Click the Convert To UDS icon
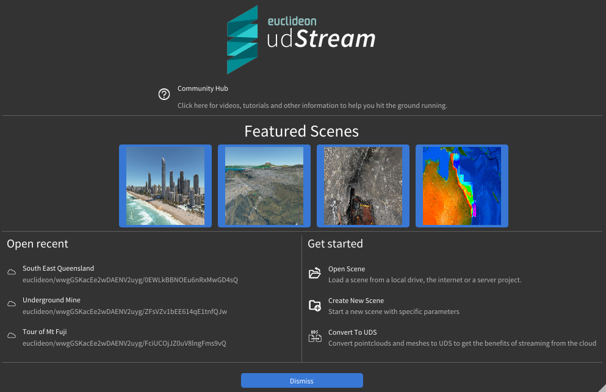606x392 pixels. tap(315, 337)
